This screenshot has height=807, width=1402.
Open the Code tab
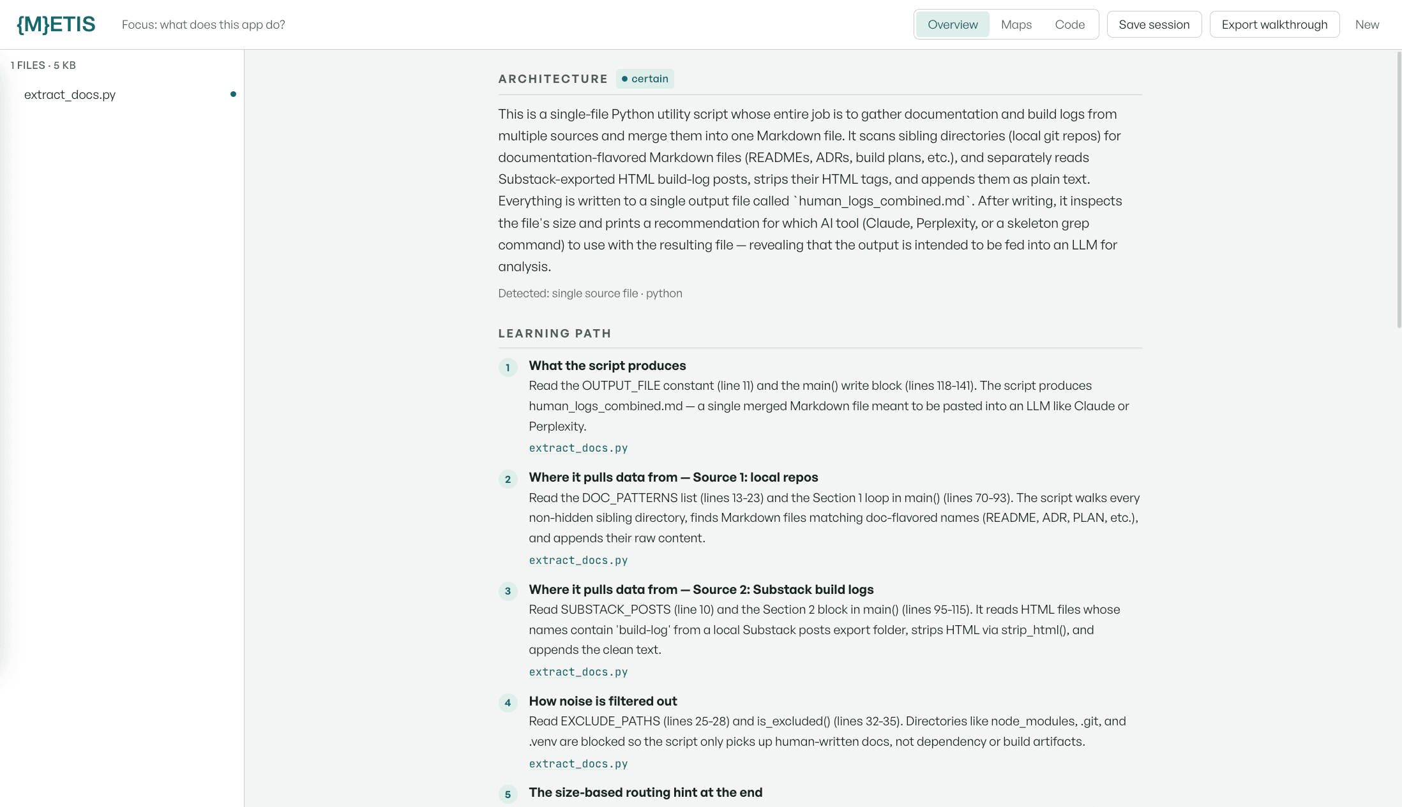click(1070, 24)
